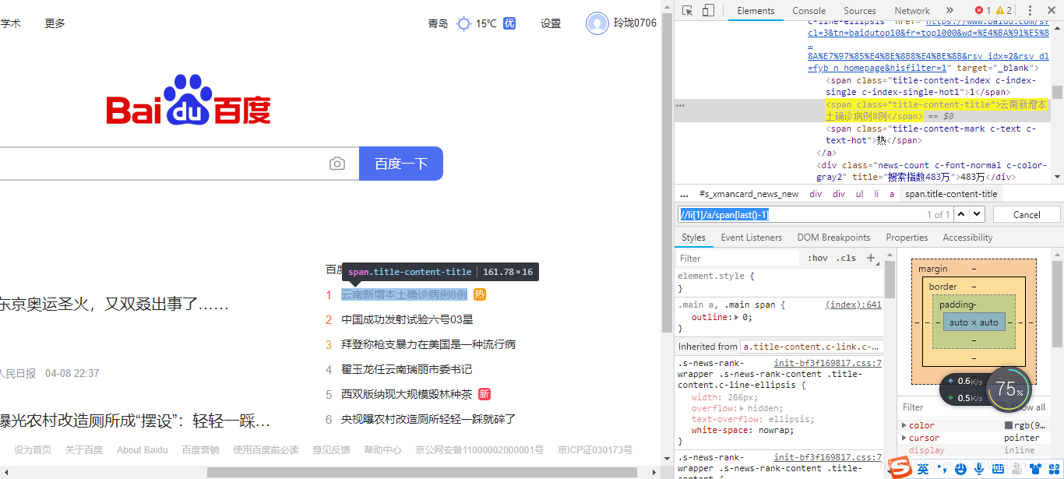This screenshot has width=1064, height=479.
Task: Switch to the Sources tab
Action: 860,11
